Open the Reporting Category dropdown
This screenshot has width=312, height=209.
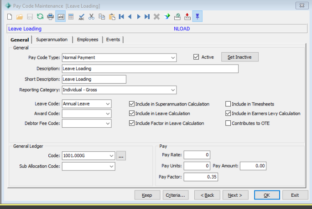[172, 90]
